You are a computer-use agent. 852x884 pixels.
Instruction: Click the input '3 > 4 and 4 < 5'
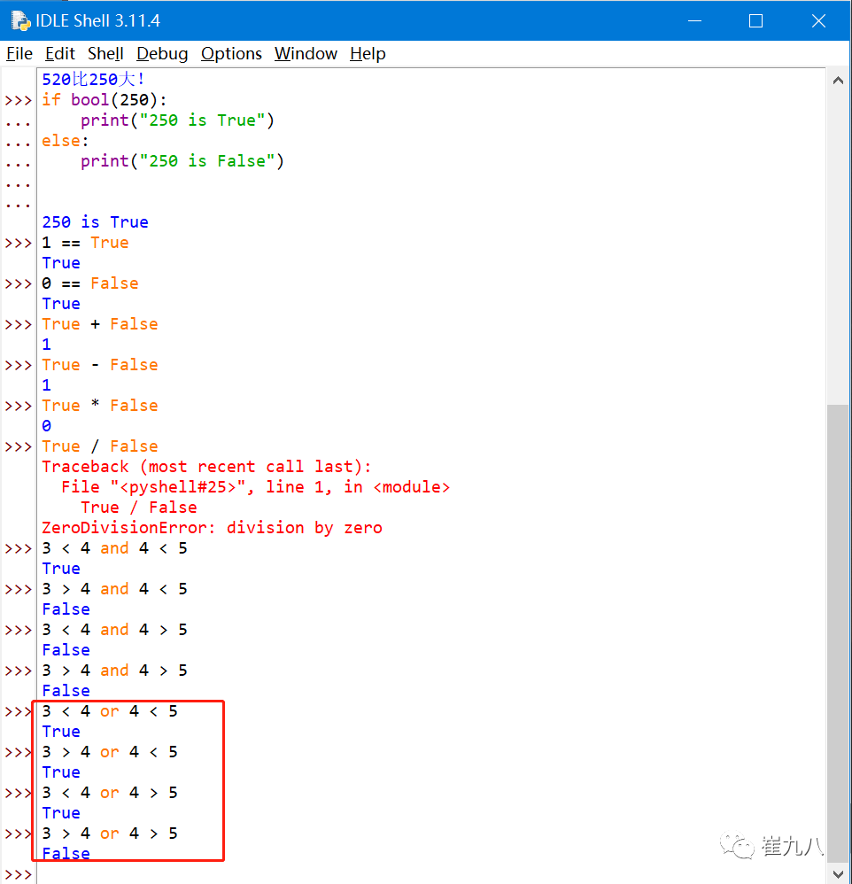click(x=114, y=588)
